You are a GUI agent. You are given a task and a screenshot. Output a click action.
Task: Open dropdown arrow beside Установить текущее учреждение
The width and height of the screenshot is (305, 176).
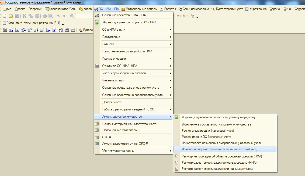click(x=63, y=24)
